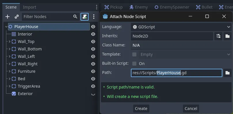Select the TriggerArea node label in tree
Screen dimensions: 233x114
(29, 86)
